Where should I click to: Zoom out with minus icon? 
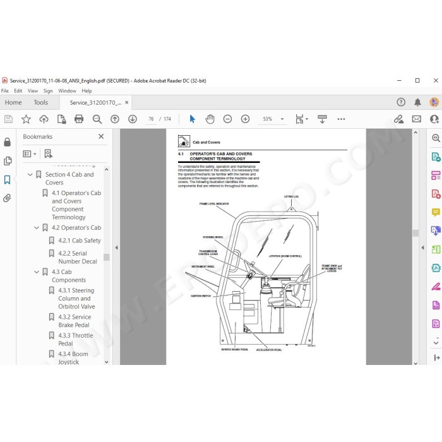[227, 119]
